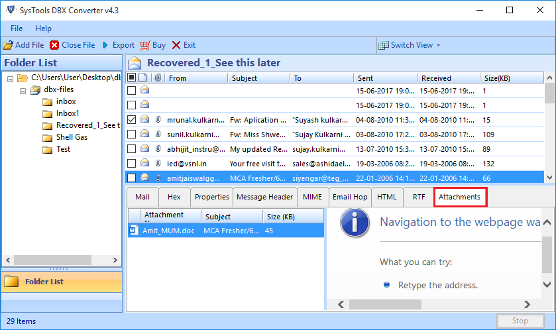Check the ied@vsnl.in email checkbox
Image resolution: width=556 pixels, height=330 pixels.
tap(132, 164)
